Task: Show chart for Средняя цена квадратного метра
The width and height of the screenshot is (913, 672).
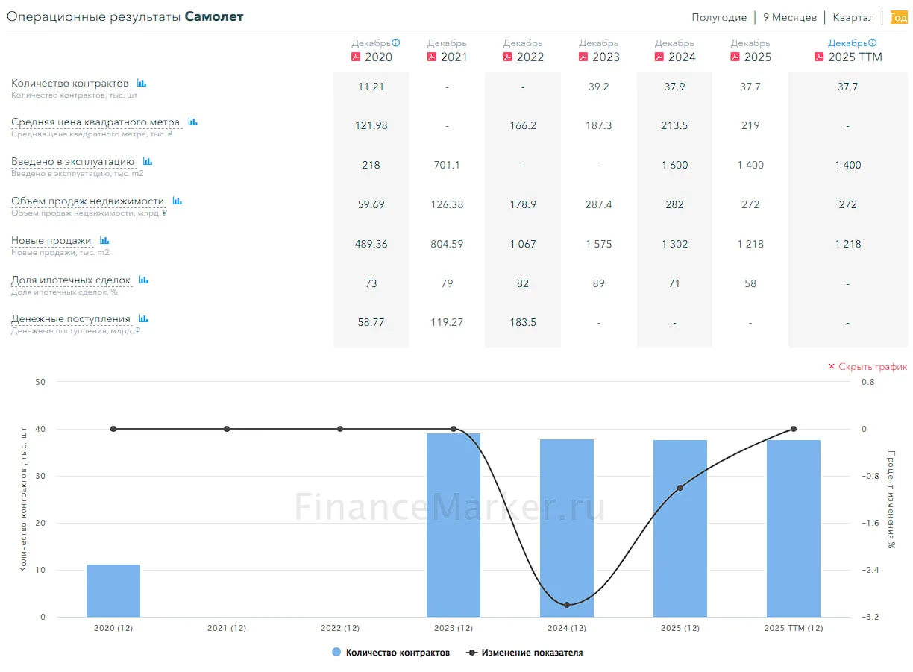Action: point(192,122)
